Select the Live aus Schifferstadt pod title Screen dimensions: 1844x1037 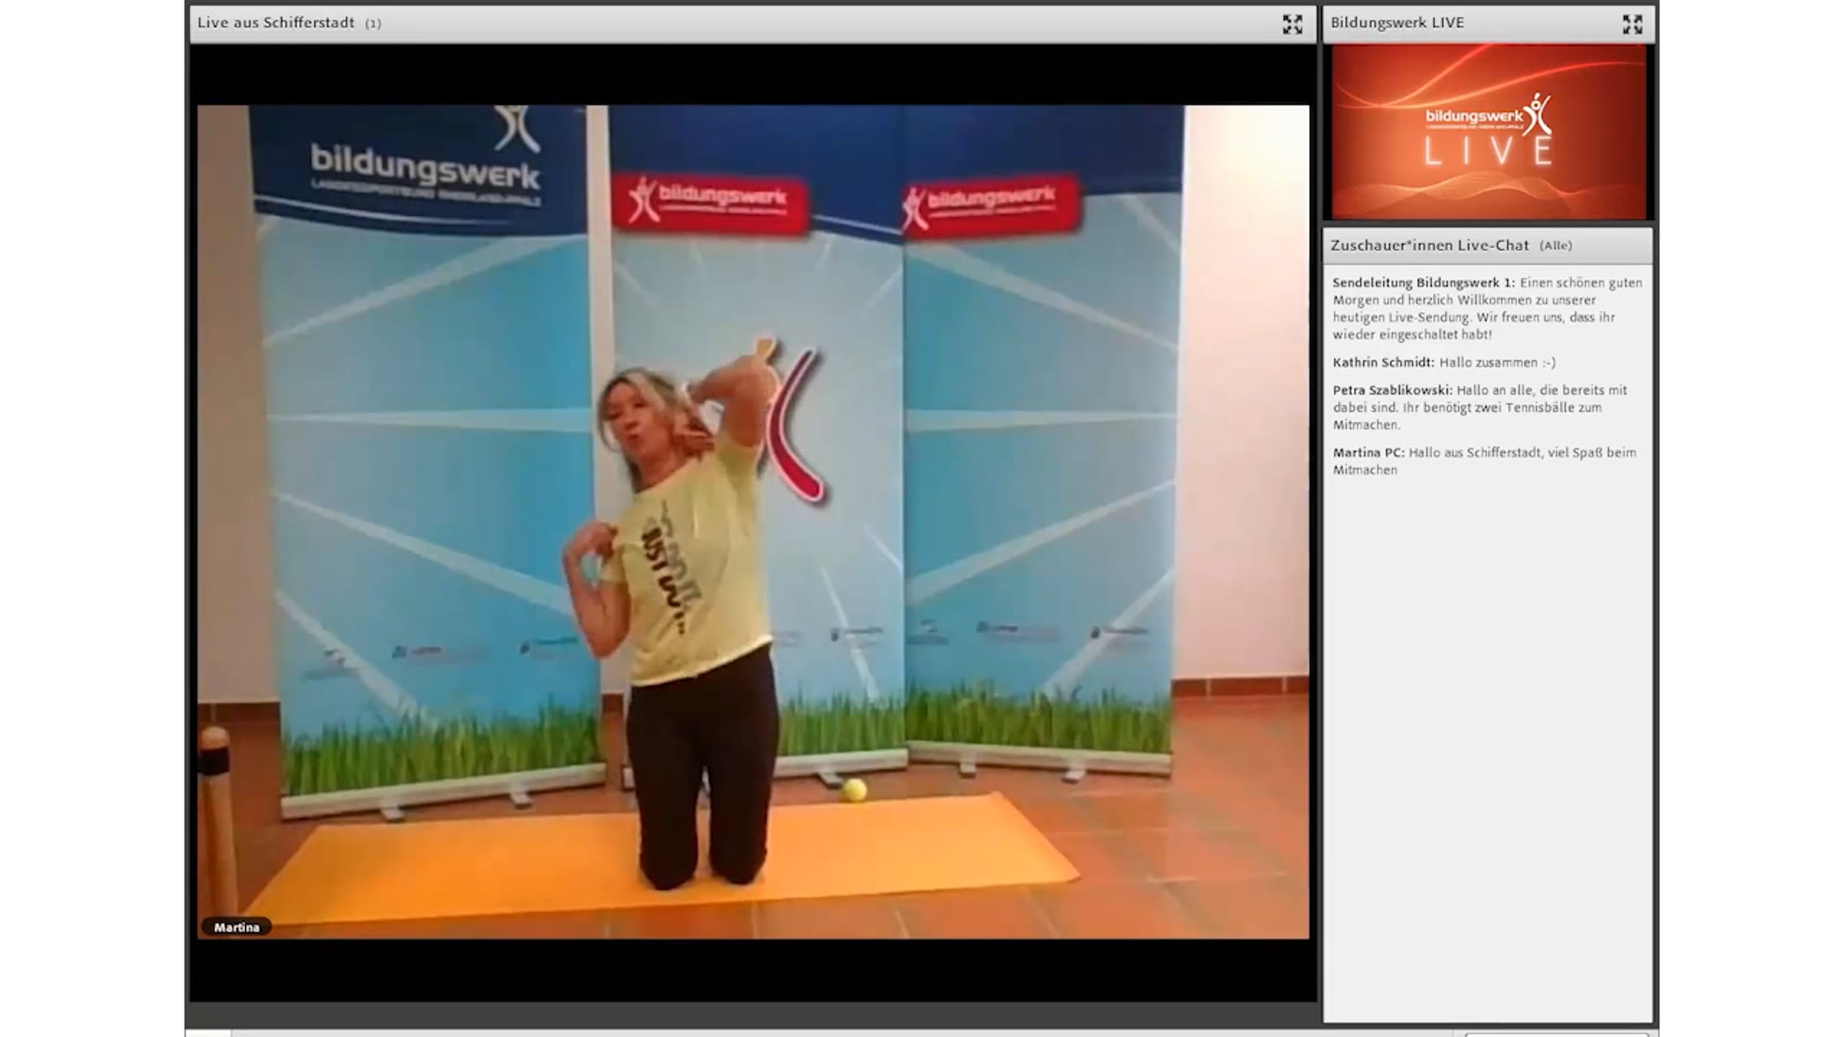[276, 23]
